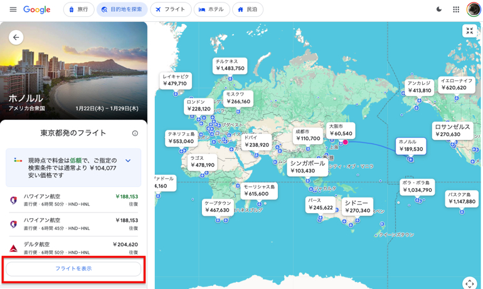Click the airport pin under イエローナイフ label
Viewport: 483px width, 289px height.
[x=457, y=98]
